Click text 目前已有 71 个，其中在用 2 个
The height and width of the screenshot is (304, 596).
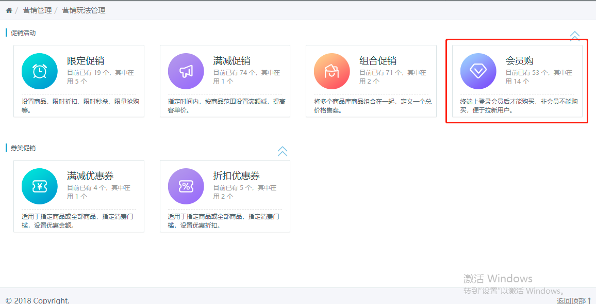[x=393, y=77]
